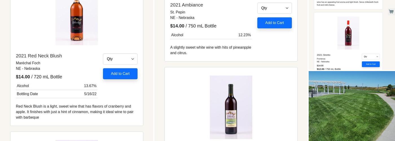Click the $12.00 Stretto sale price
The image size is (395, 141).
[321, 69]
